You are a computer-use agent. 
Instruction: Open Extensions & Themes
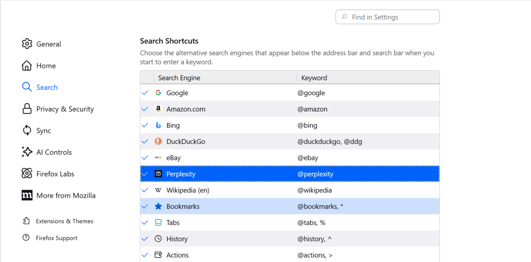pos(64,221)
